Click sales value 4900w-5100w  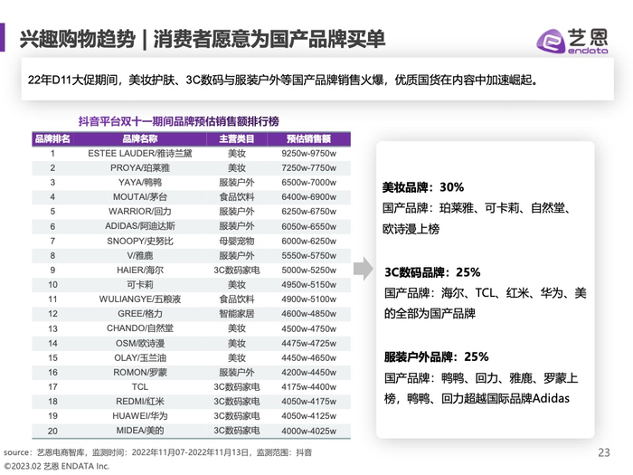coord(309,299)
